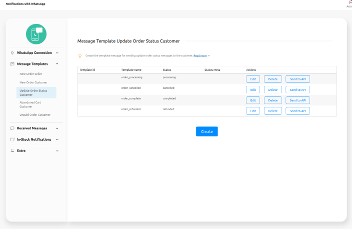Send order_refunded template to API
The image size is (352, 229).
[297, 111]
